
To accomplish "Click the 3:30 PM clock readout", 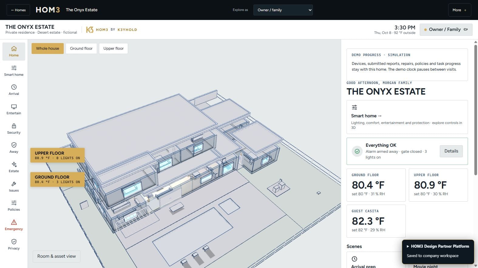I will pos(405,28).
